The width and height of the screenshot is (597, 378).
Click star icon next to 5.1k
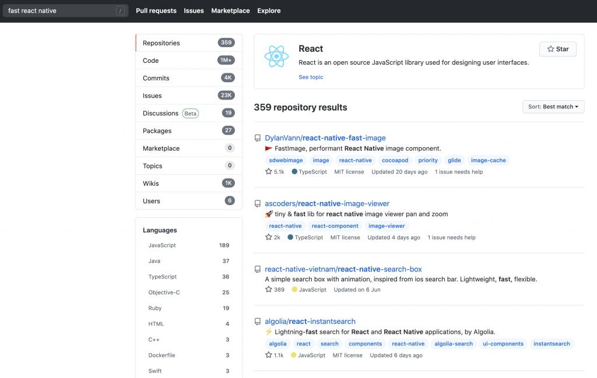pos(268,171)
